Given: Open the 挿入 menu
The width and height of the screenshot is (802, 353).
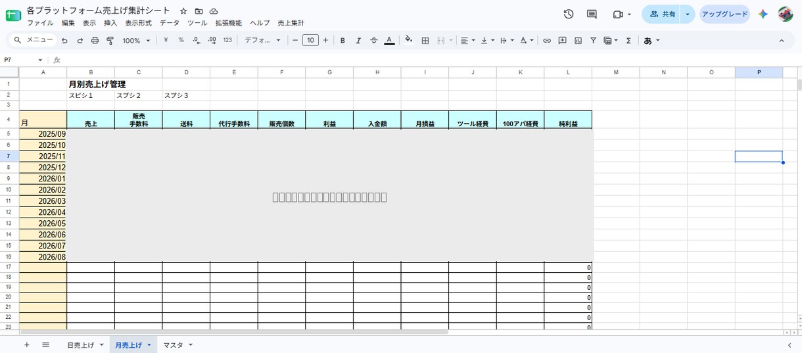Looking at the screenshot, I should click(110, 23).
